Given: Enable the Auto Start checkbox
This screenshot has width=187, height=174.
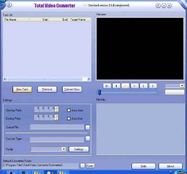Looking at the screenshot, I should coord(69,110).
